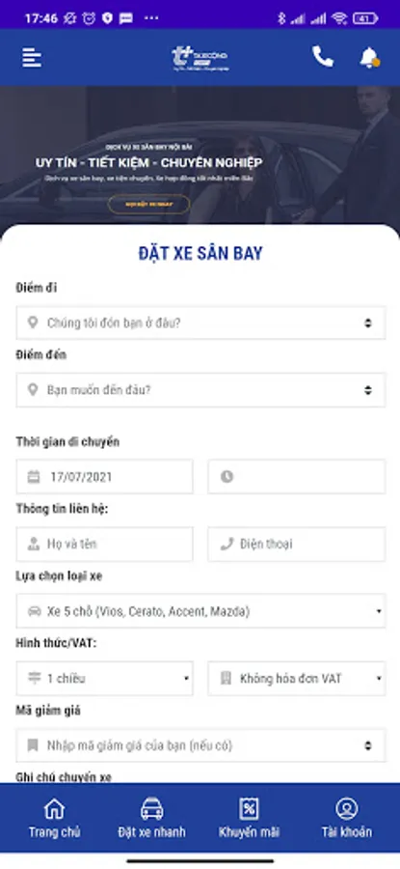
Task: Open the hamburger menu icon
Action: (x=32, y=57)
